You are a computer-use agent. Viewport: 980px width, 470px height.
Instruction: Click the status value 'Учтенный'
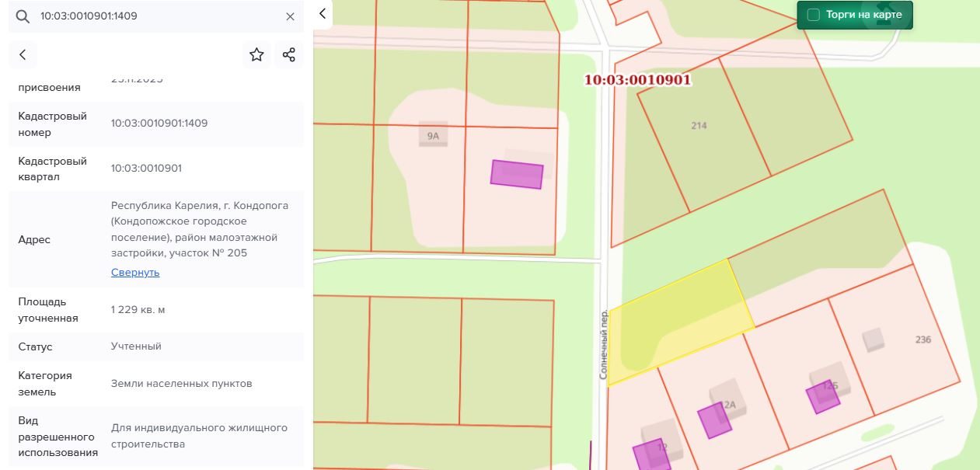[x=136, y=346]
